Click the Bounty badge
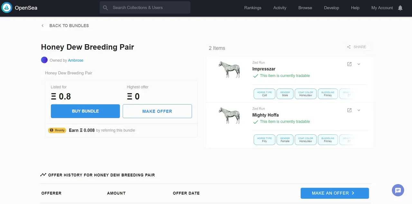Viewport: 412px width, 204px height. tap(57, 130)
